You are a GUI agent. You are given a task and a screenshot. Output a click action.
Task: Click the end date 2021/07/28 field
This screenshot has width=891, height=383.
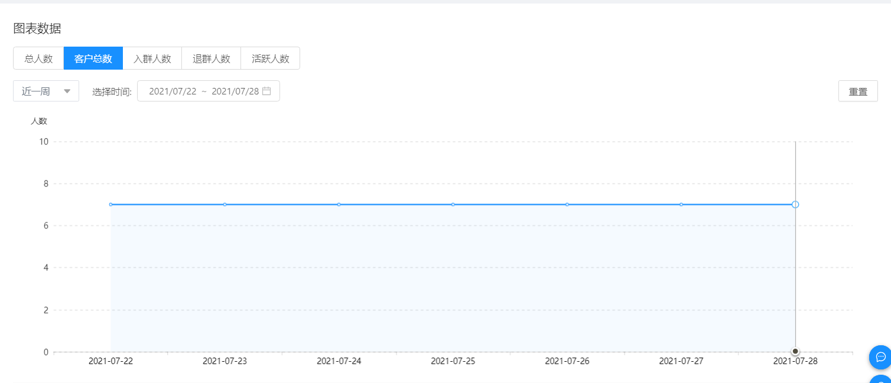(235, 91)
